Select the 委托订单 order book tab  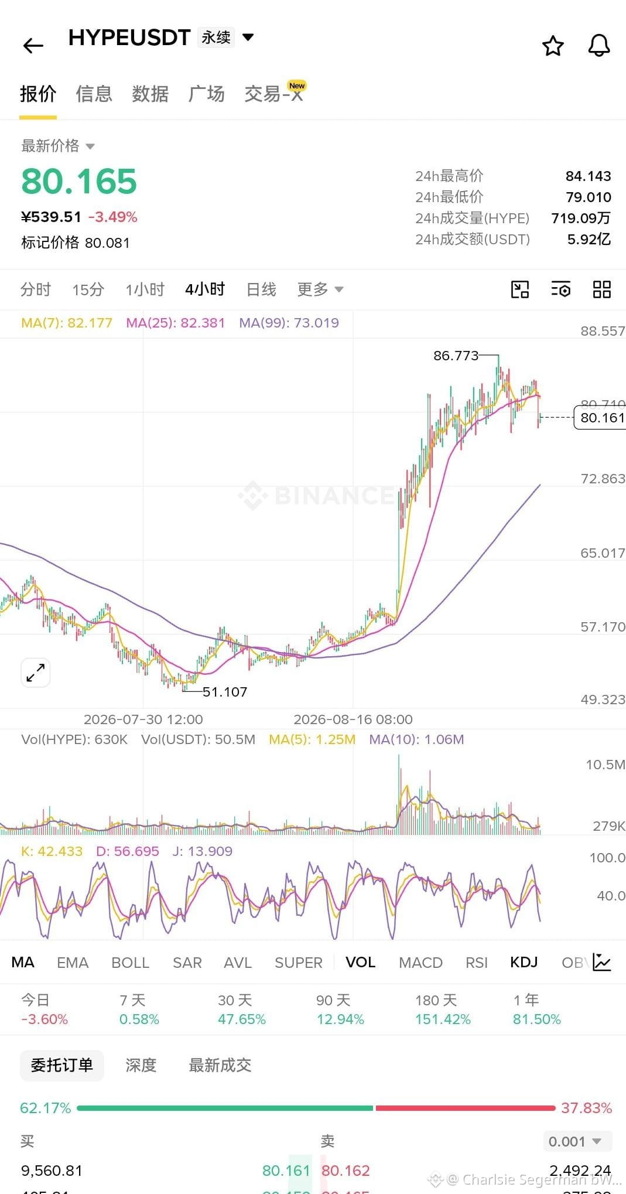coord(62,1065)
